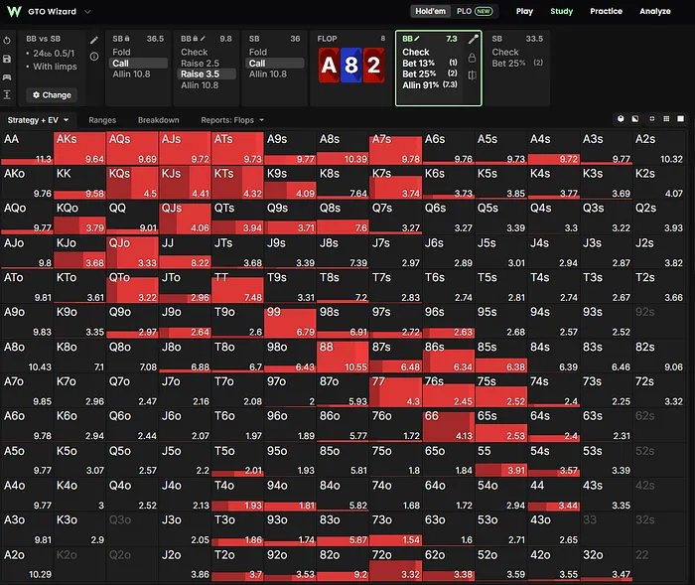This screenshot has width=695, height=585.
Task: Click the 65s hand cell
Action: 500,425
